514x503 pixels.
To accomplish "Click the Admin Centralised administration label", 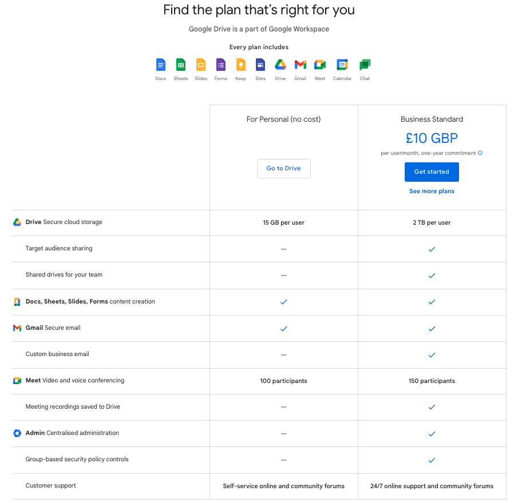I will pos(72,433).
